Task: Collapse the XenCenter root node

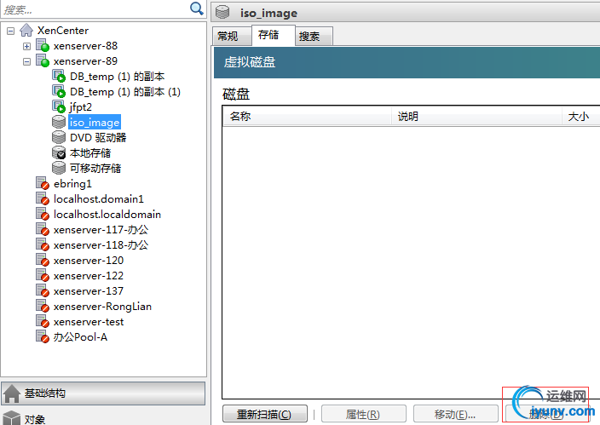Action: pyautogui.click(x=11, y=31)
